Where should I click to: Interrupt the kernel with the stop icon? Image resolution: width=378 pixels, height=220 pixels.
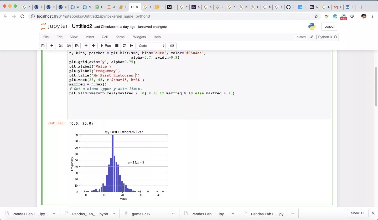tap(117, 45)
